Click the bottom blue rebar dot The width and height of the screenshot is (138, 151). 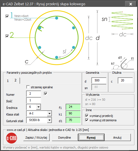click(57, 57)
